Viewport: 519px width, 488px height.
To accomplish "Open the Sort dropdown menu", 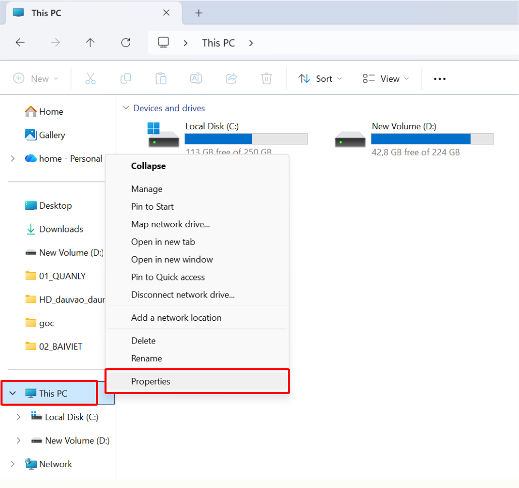I will 320,78.
